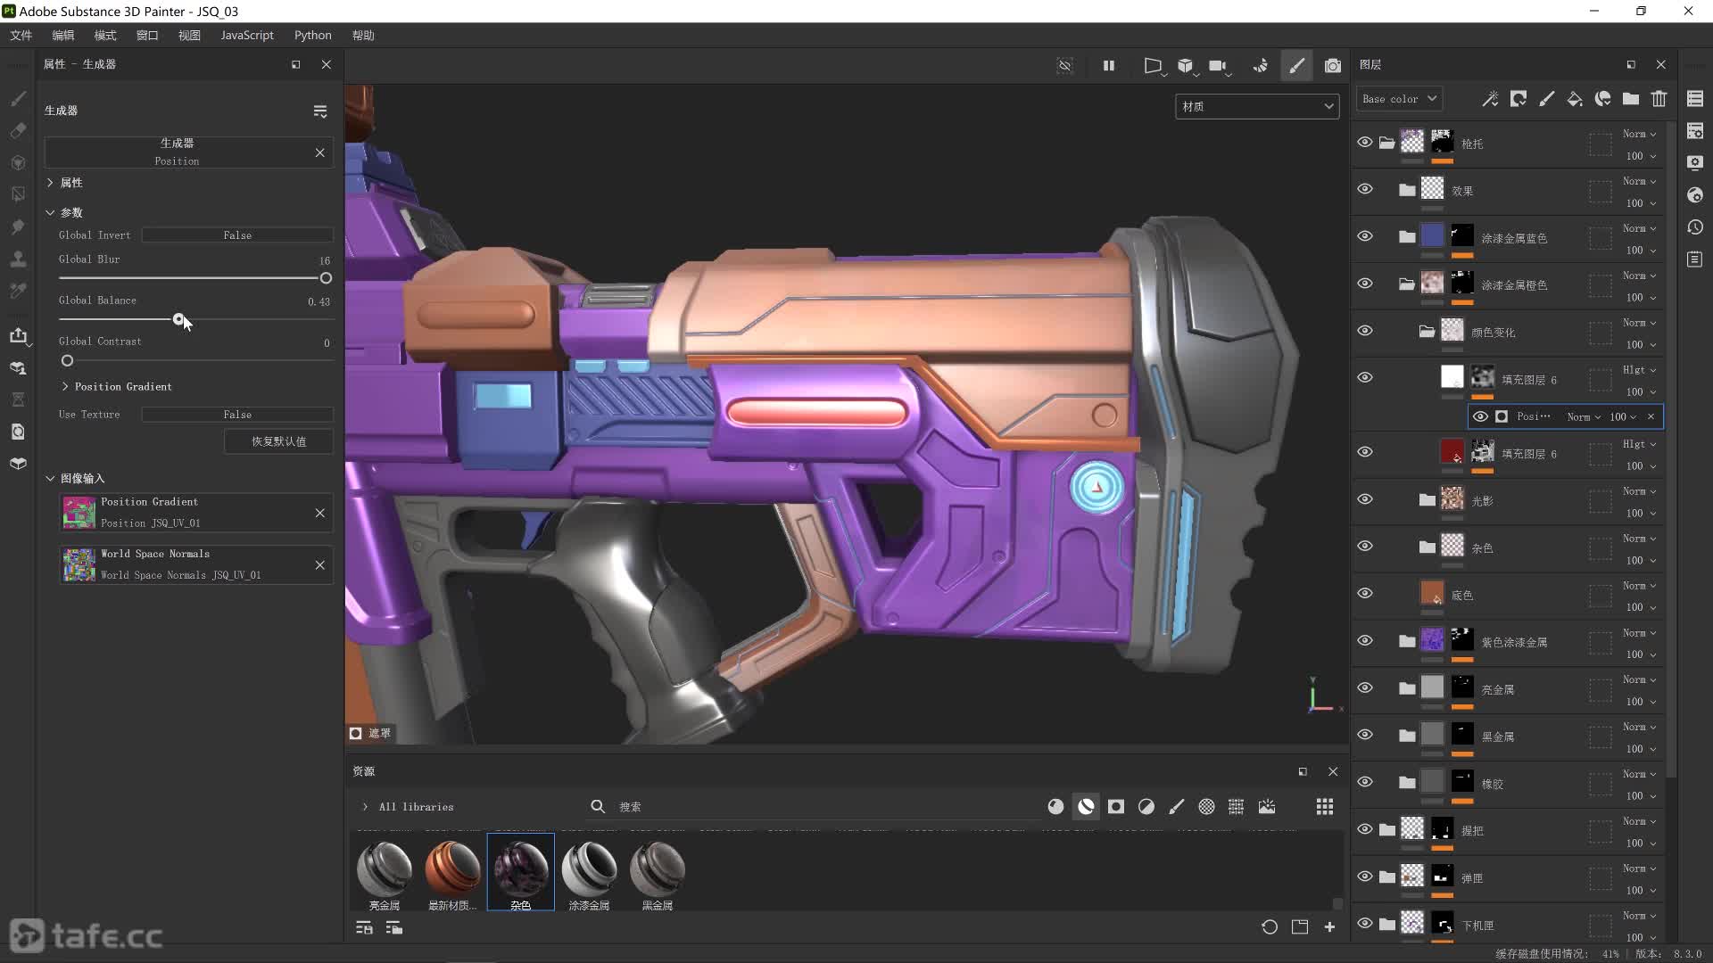Toggle visibility of 紫色涂漆金属 layer

click(x=1365, y=641)
